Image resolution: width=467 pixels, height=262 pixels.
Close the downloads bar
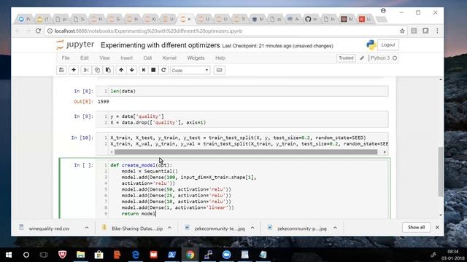[x=437, y=227]
